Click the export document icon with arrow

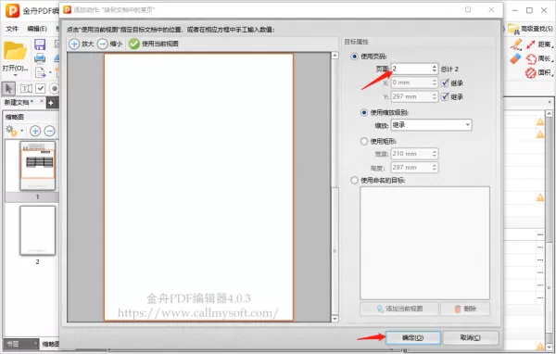click(x=40, y=72)
